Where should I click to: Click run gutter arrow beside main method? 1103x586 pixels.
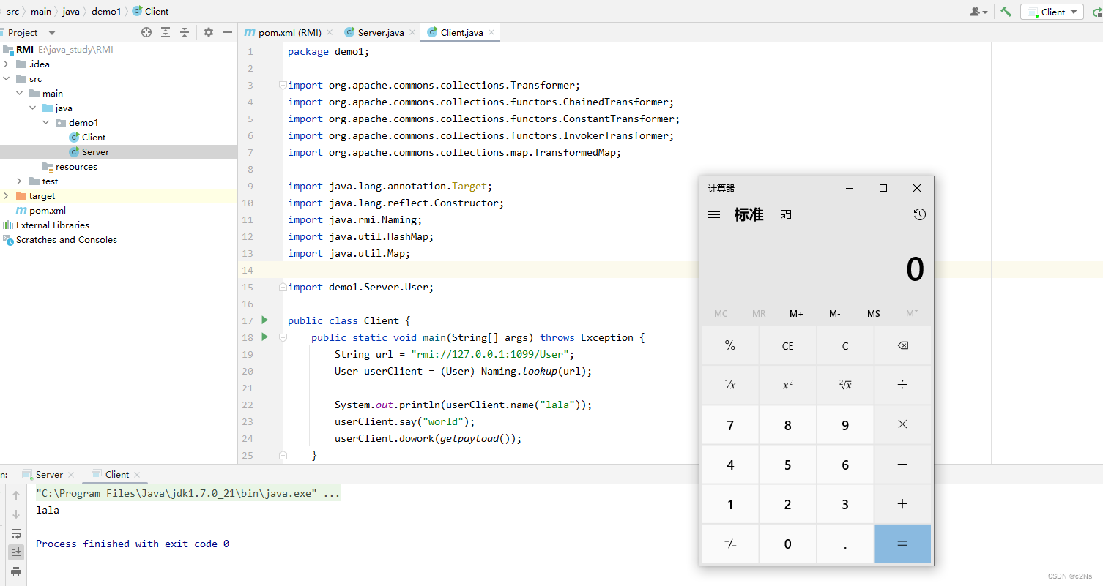click(x=265, y=337)
